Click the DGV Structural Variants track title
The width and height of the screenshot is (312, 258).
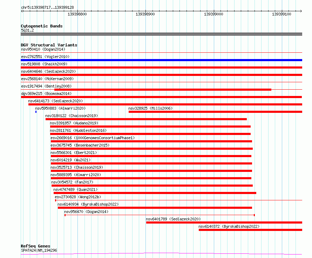click(x=49, y=45)
